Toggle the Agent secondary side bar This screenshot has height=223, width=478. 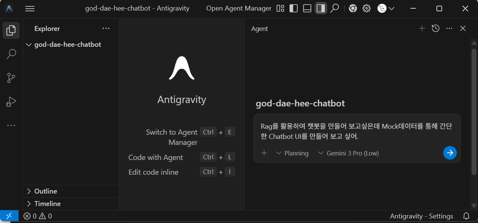point(321,8)
